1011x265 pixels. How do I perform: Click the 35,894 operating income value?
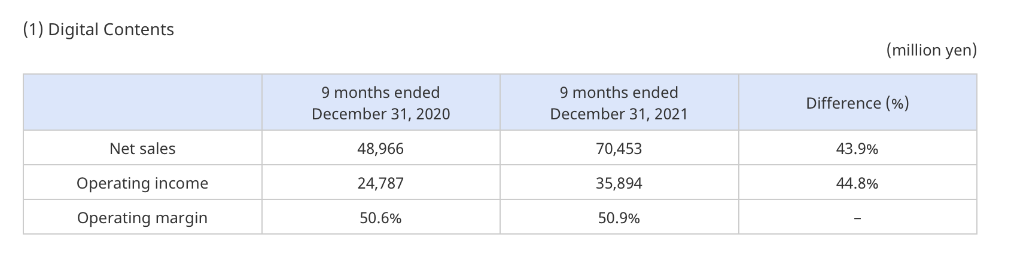click(619, 183)
